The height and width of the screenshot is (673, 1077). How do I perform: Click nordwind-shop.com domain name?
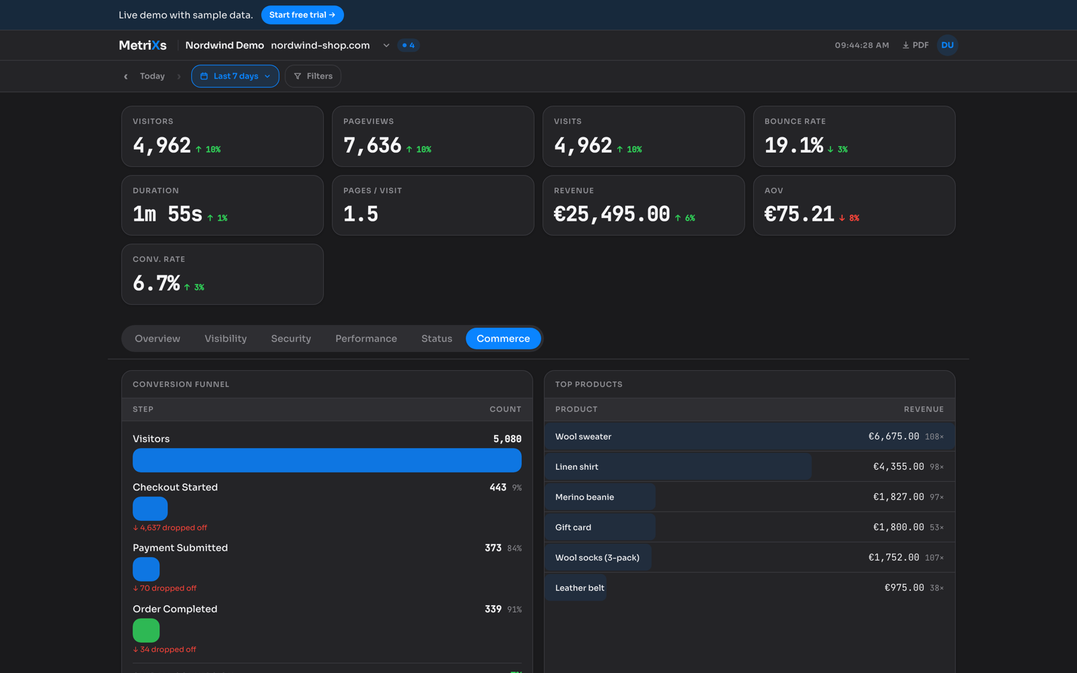(320, 45)
